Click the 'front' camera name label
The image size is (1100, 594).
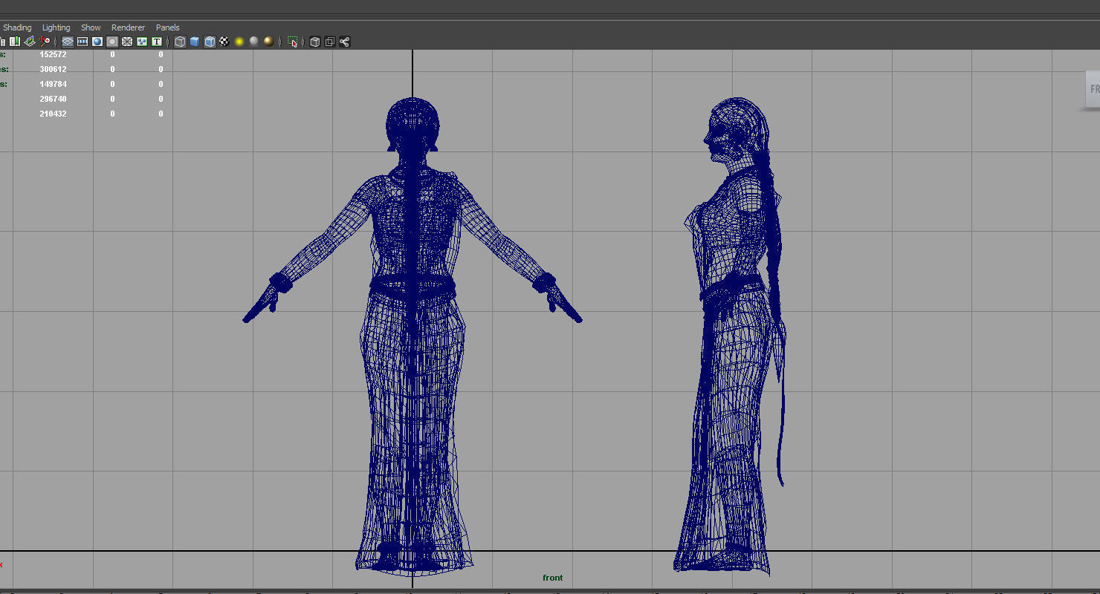553,578
